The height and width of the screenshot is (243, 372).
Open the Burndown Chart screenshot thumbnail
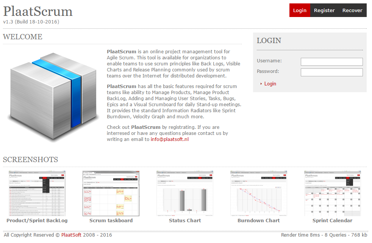tap(259, 193)
